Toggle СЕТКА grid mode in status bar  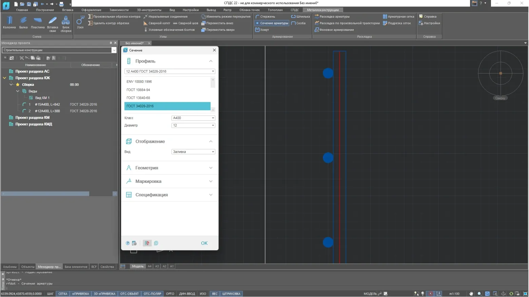coord(63,294)
